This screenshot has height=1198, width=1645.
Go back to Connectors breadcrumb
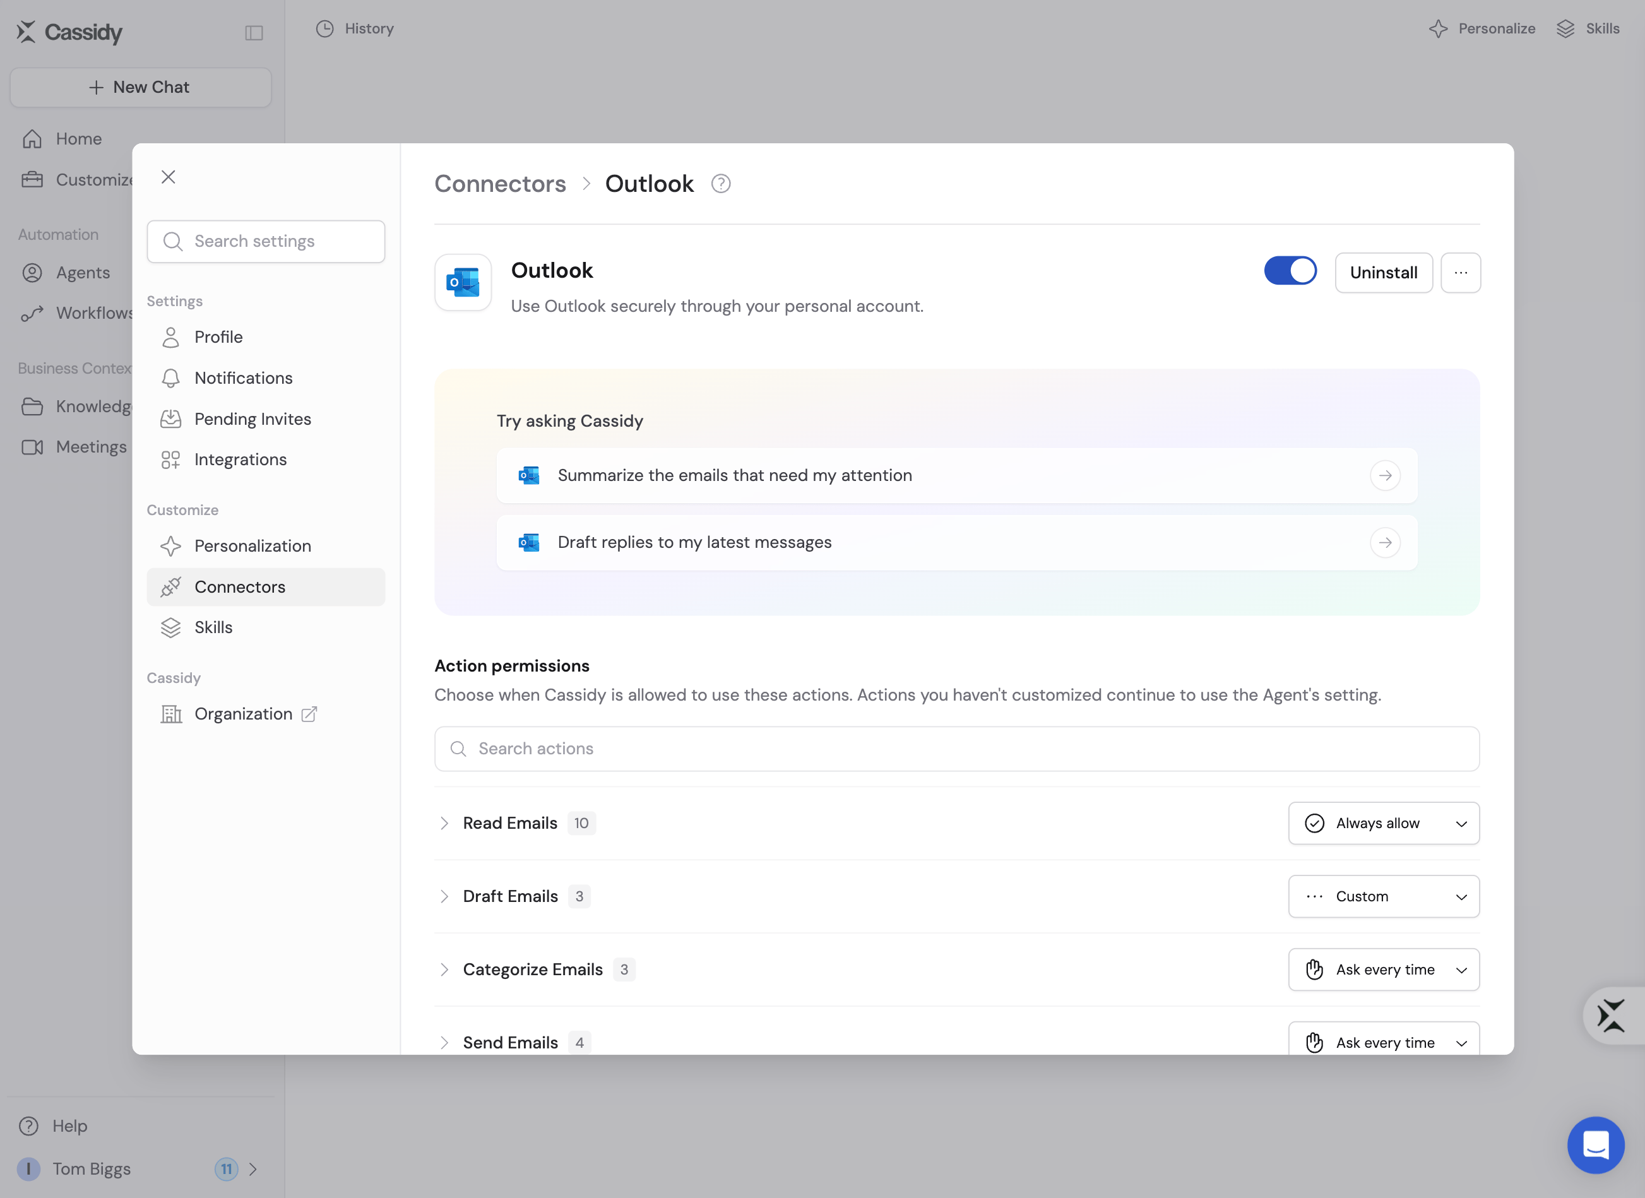500,184
